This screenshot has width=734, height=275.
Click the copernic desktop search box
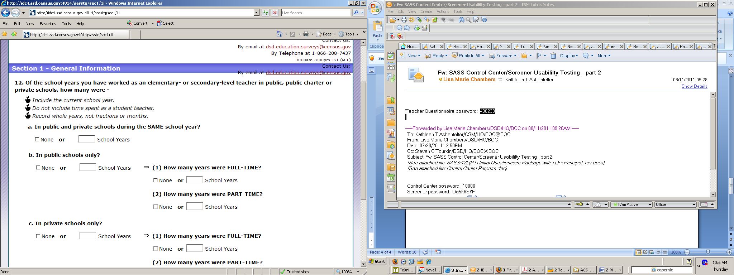pyautogui.click(x=662, y=270)
